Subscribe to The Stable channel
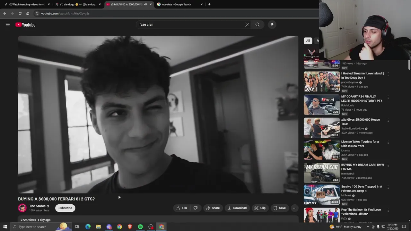 [x=65, y=208]
